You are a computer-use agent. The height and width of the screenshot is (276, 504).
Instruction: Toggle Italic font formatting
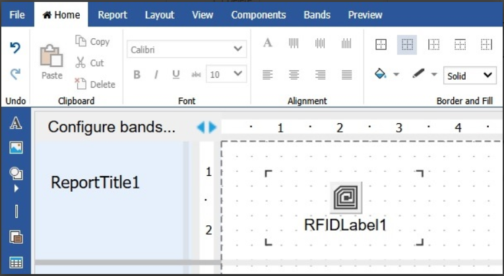click(156, 74)
